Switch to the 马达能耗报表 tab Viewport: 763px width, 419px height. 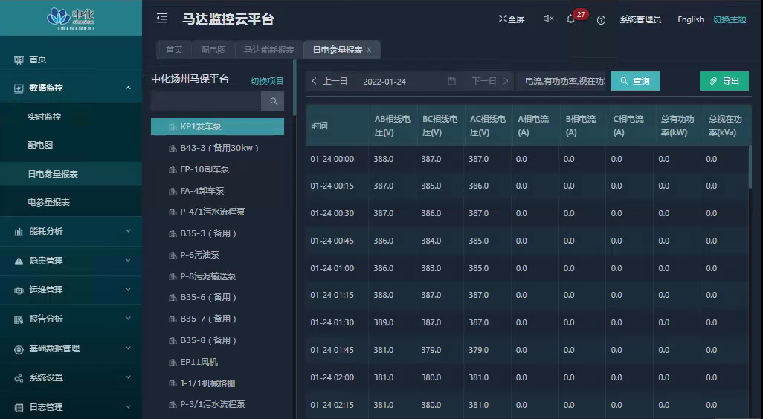coord(269,50)
